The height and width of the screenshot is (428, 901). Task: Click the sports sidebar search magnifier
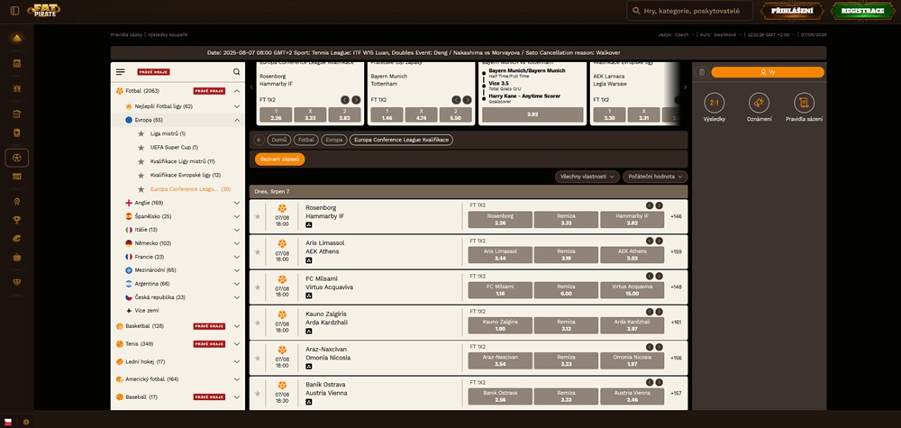(237, 72)
